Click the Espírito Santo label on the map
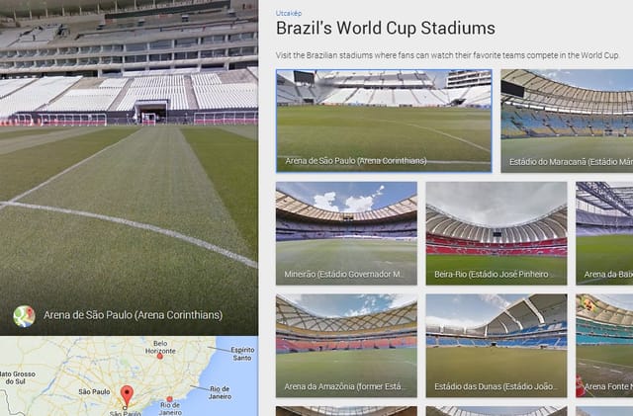633x416 pixels. [242, 354]
